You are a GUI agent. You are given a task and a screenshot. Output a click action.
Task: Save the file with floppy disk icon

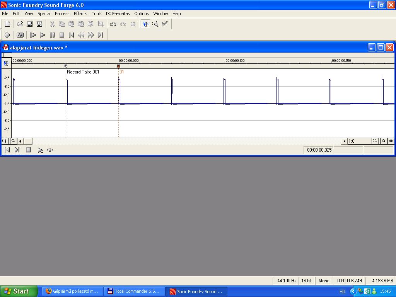pos(30,24)
